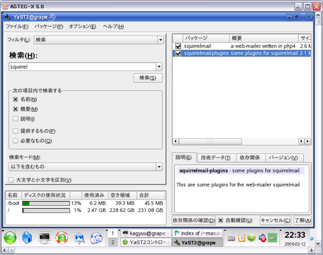This screenshot has width=323, height=255.
Task: Launch the terminal monitor icon in panel
Action: [45, 237]
